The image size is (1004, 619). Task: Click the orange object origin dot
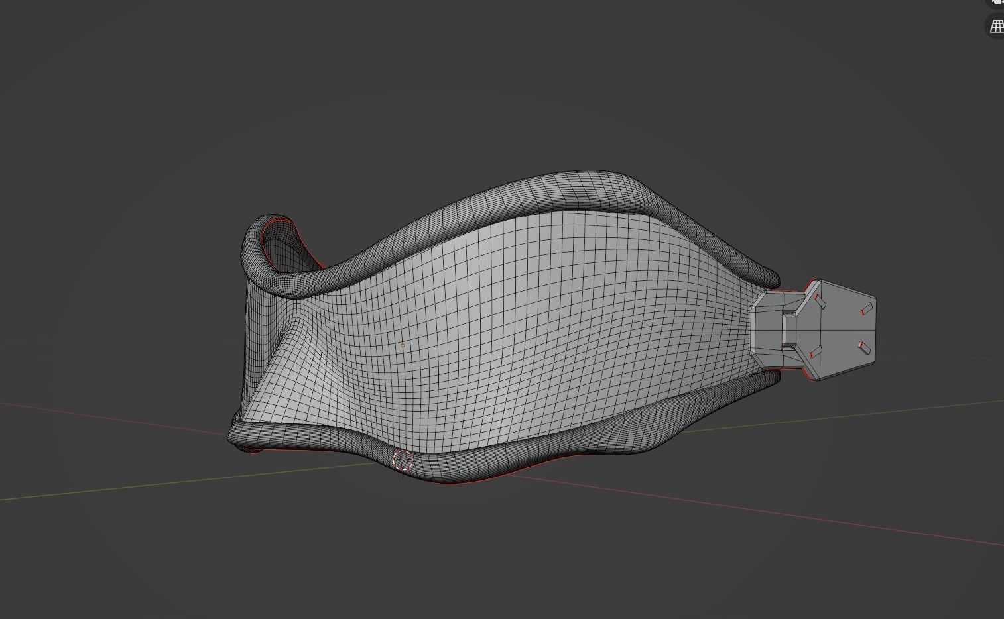[x=403, y=345]
